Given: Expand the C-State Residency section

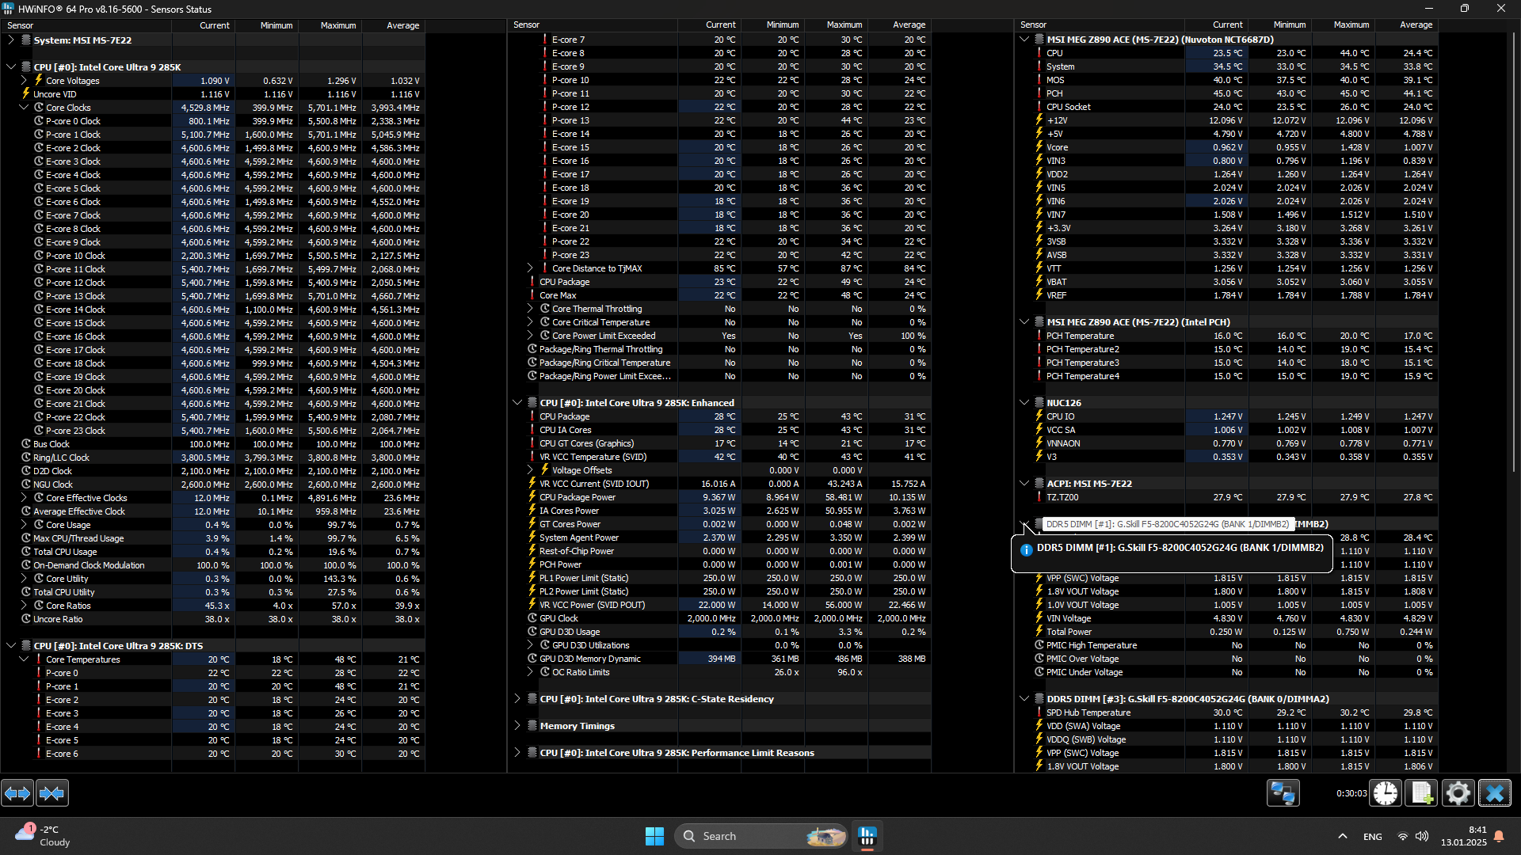Looking at the screenshot, I should 517,699.
